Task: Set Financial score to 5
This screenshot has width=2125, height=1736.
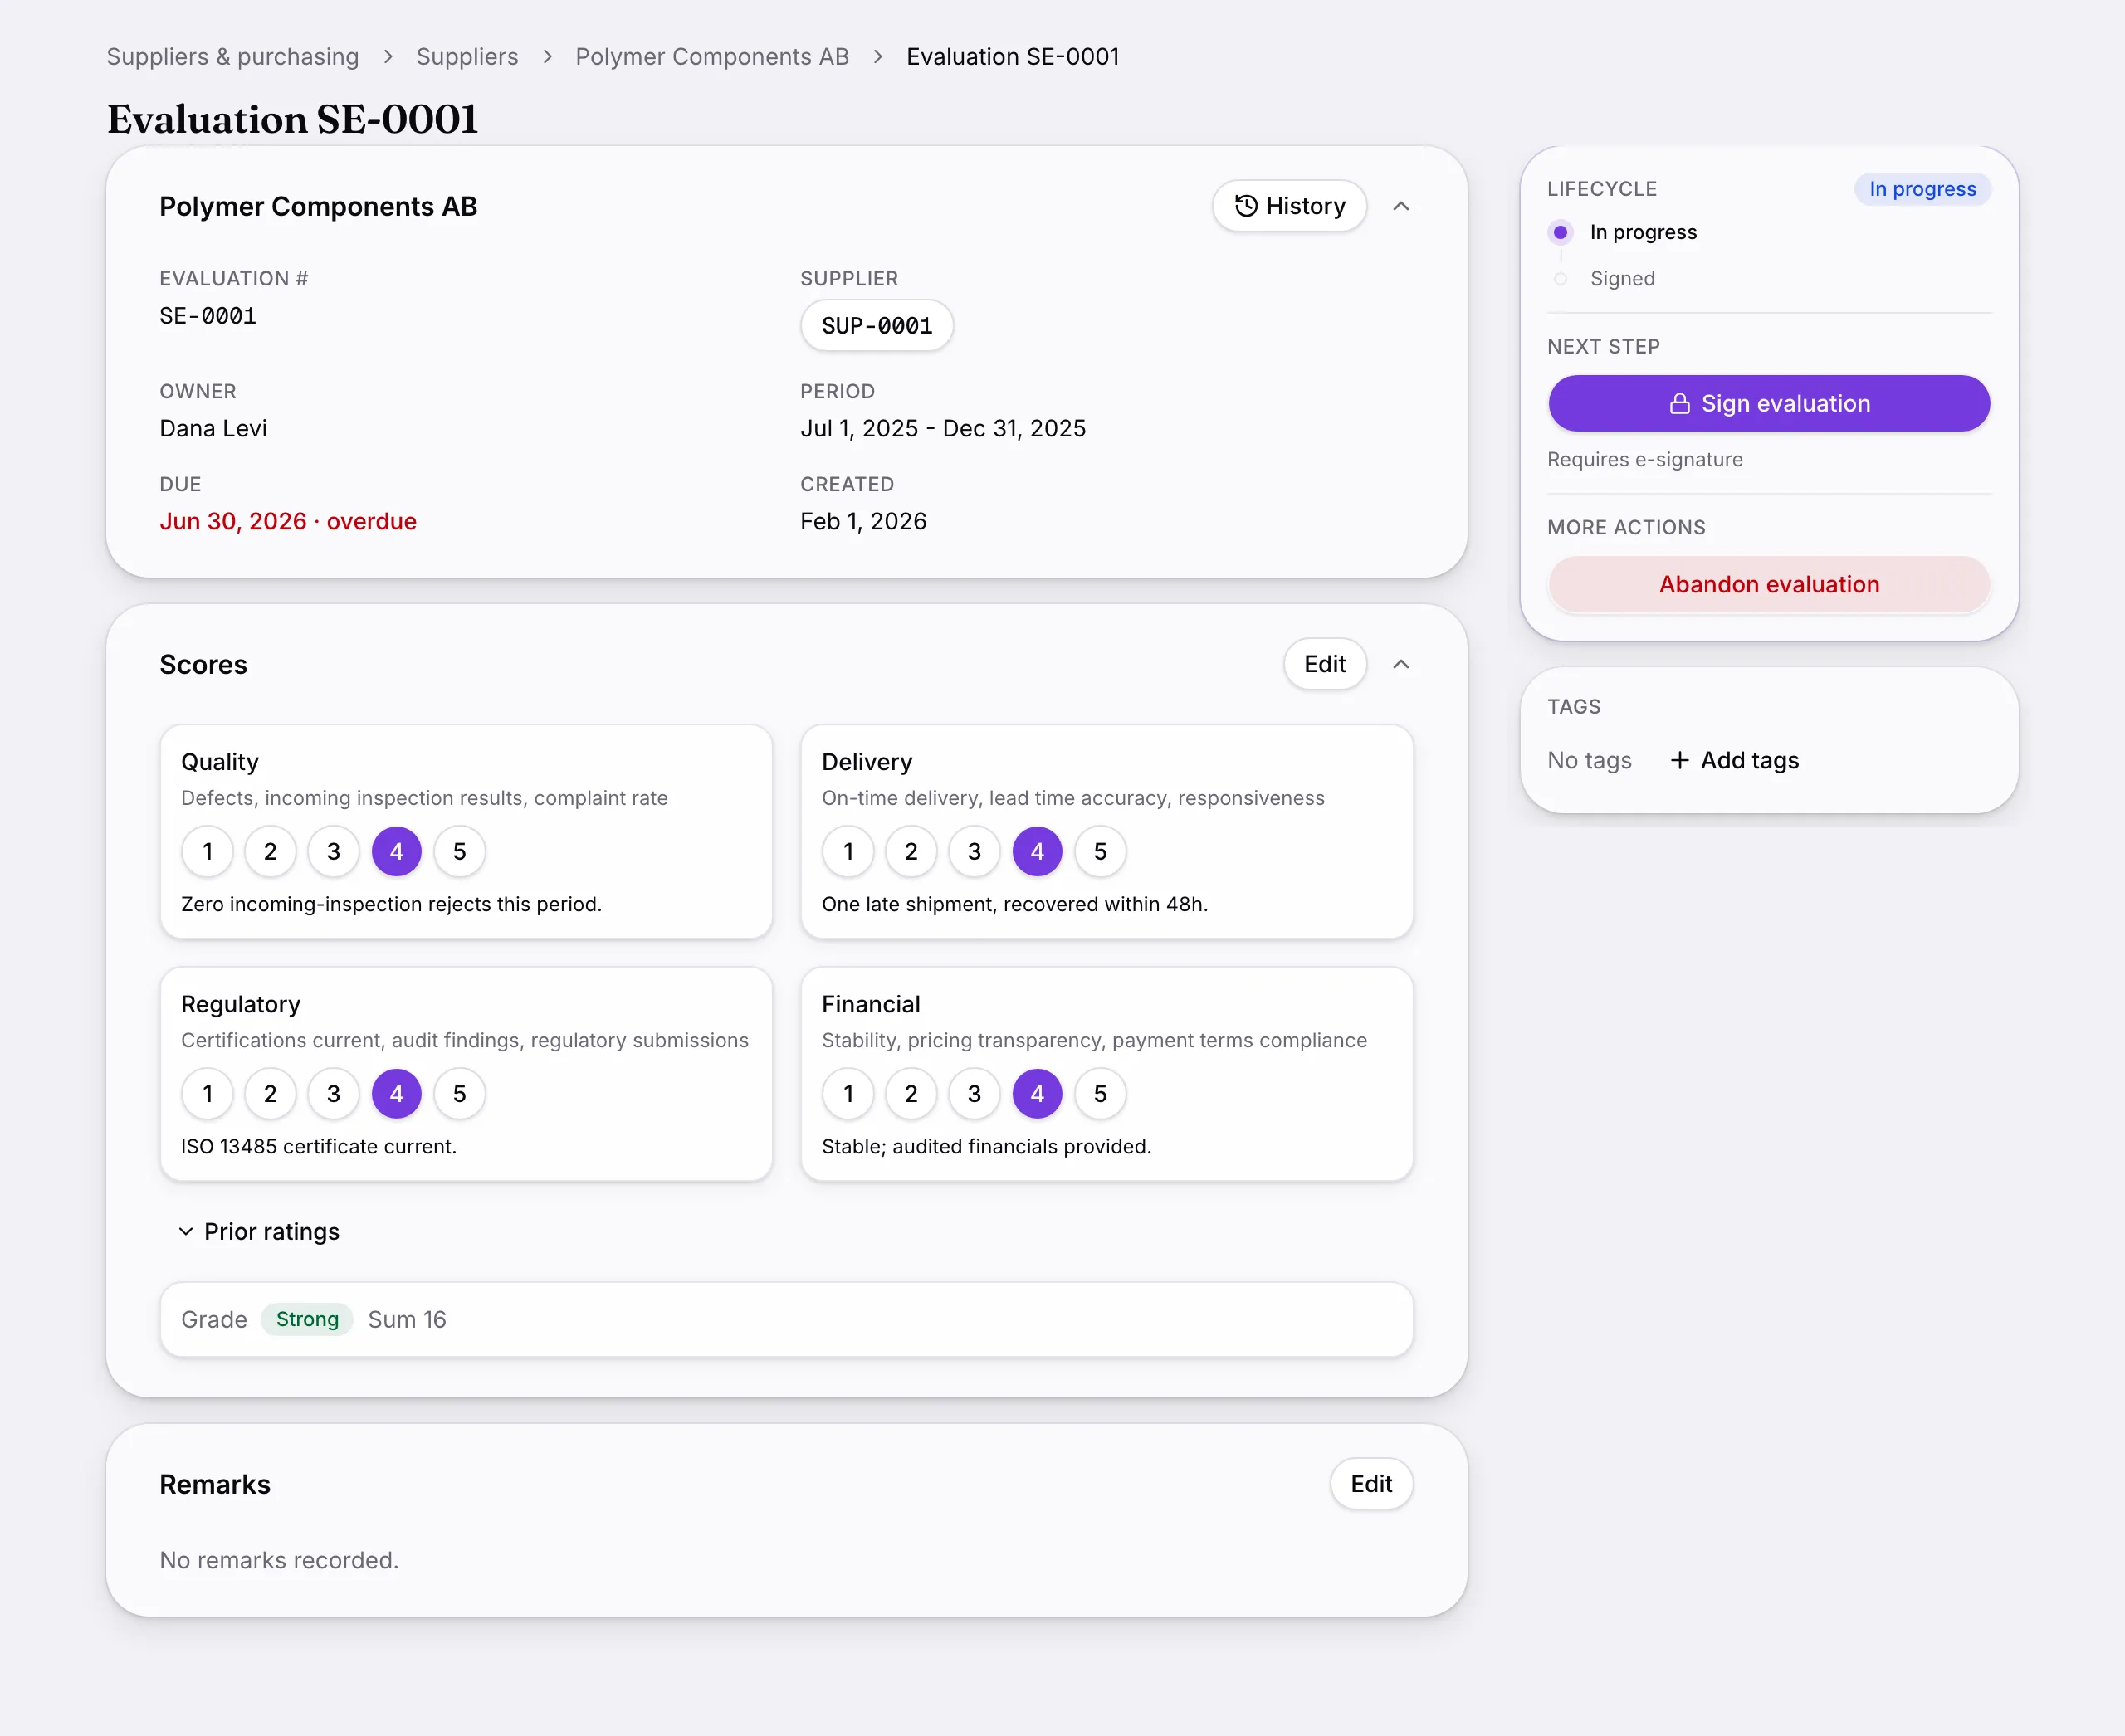Action: point(1100,1093)
